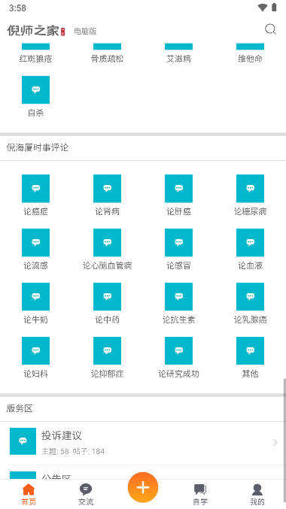The image size is (286, 509).
Task: Open the 论糖尿病 forum icon
Action: point(250,188)
